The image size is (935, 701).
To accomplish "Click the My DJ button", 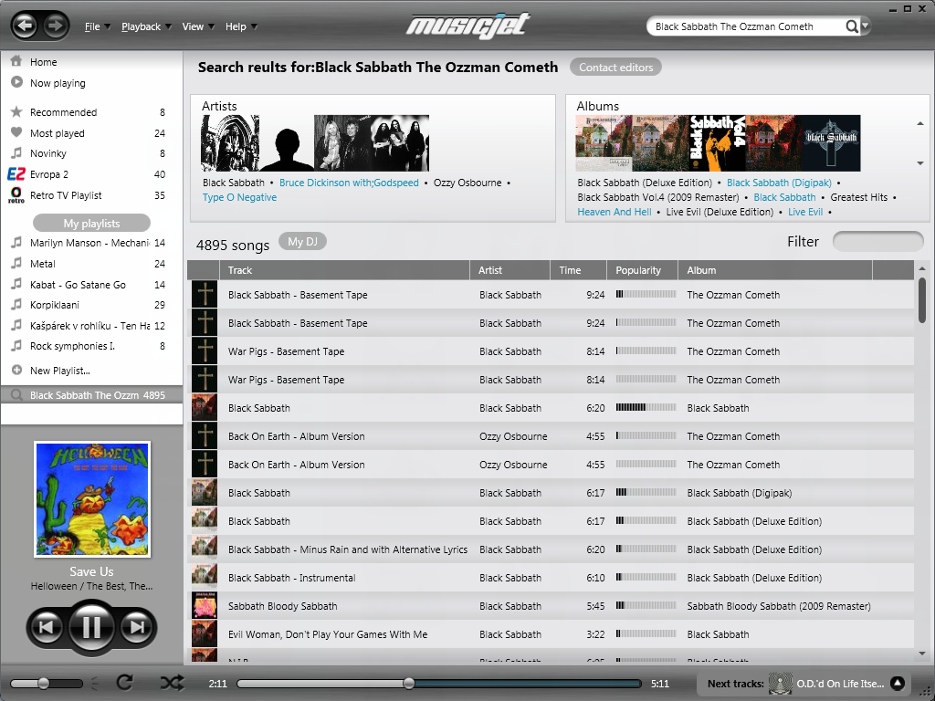I will [x=302, y=241].
